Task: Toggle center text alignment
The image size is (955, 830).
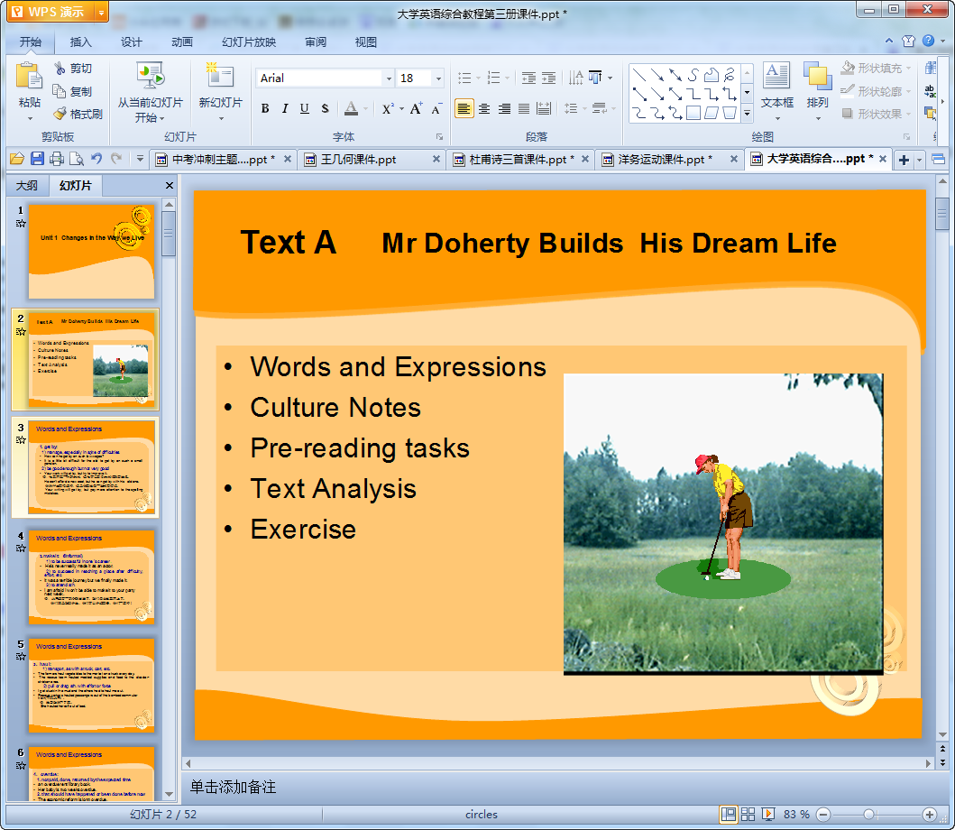Action: tap(484, 108)
